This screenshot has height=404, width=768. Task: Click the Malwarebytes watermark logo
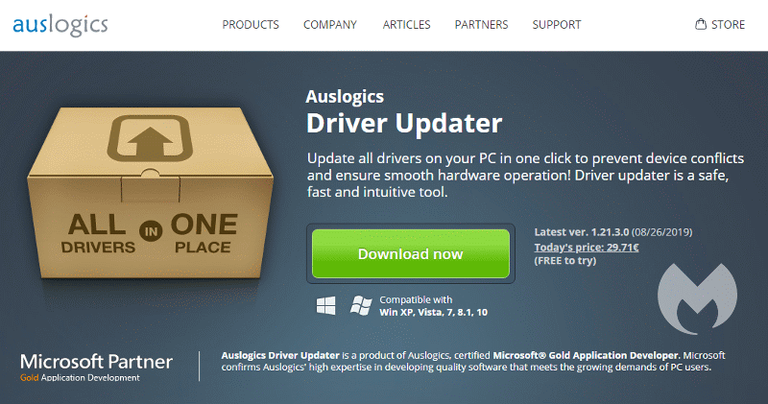click(697, 298)
